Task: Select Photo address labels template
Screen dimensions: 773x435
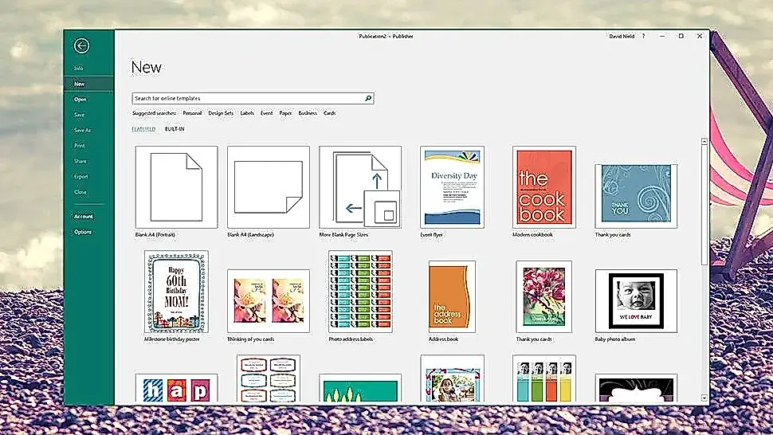Action: [x=360, y=292]
